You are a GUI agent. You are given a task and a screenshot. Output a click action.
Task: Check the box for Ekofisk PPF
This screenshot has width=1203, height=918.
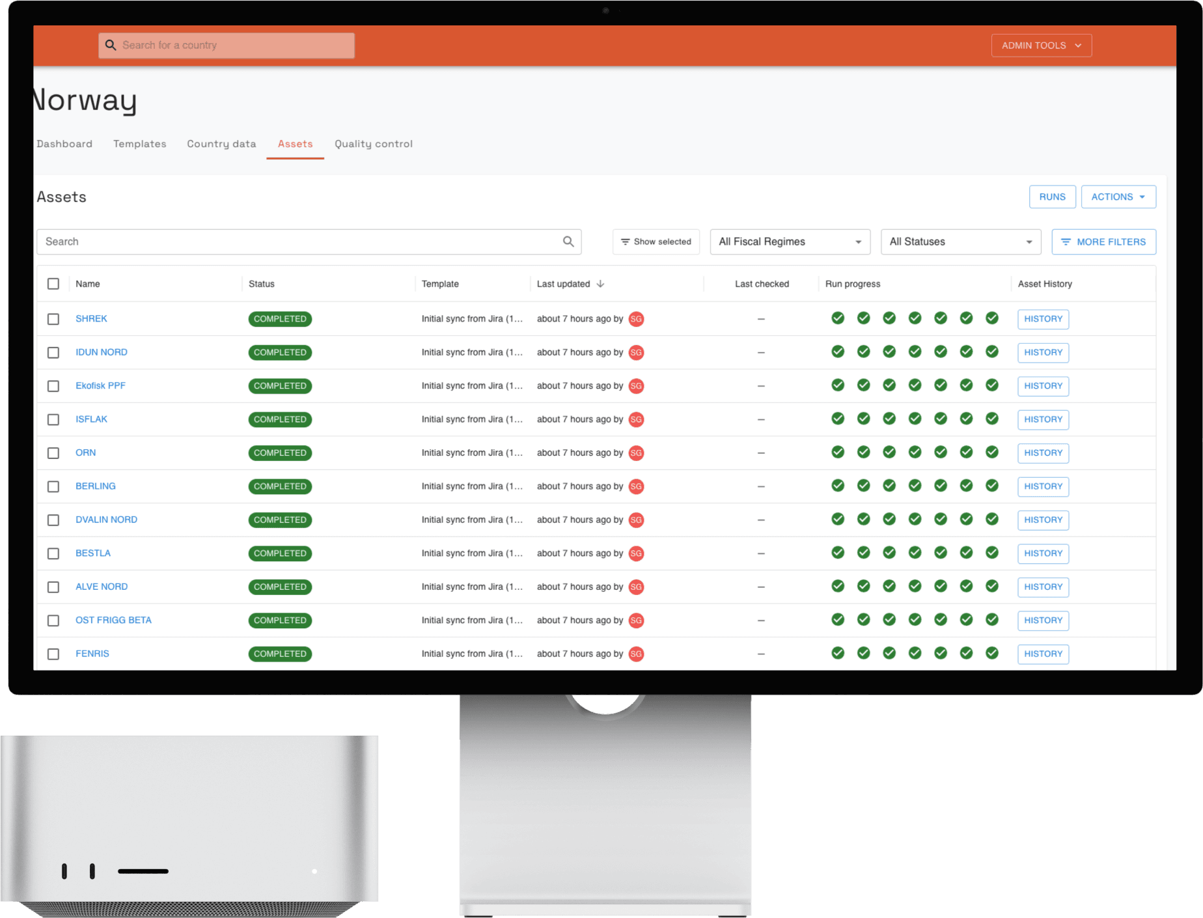(53, 386)
